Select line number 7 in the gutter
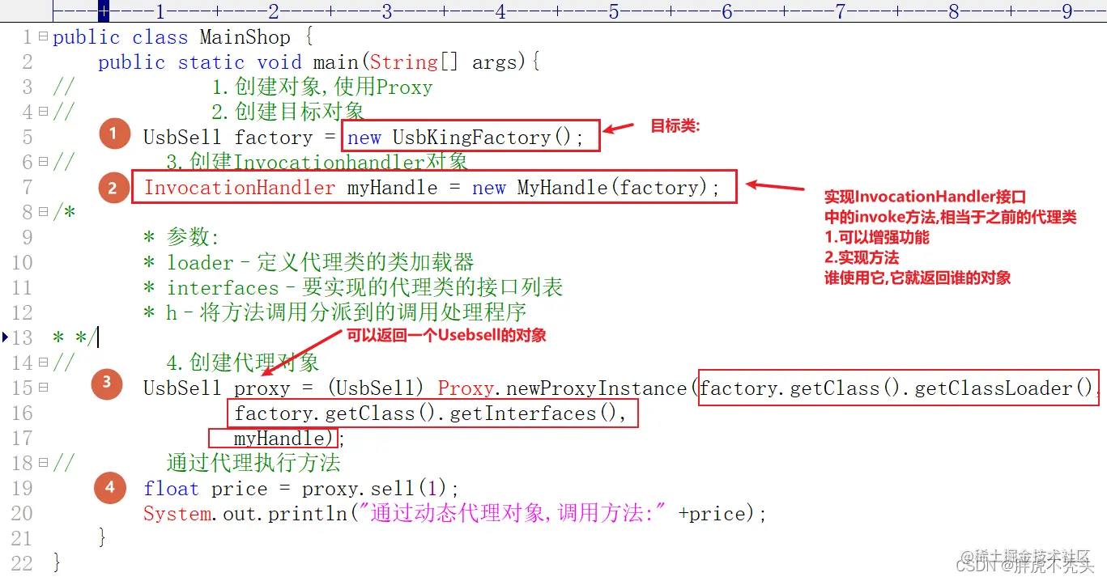1107x581 pixels. pos(28,188)
